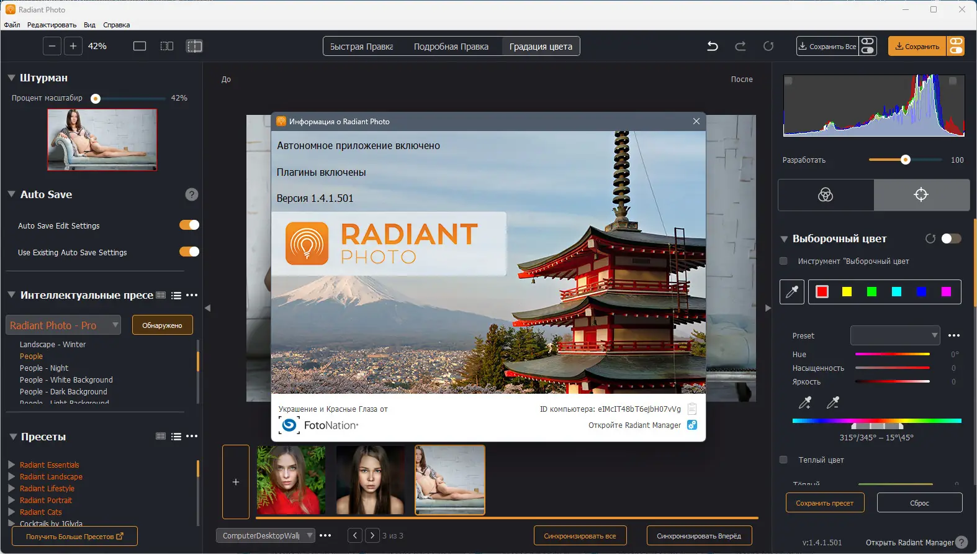Pick color with the eyedropper tool
The image size is (977, 554).
pos(792,292)
